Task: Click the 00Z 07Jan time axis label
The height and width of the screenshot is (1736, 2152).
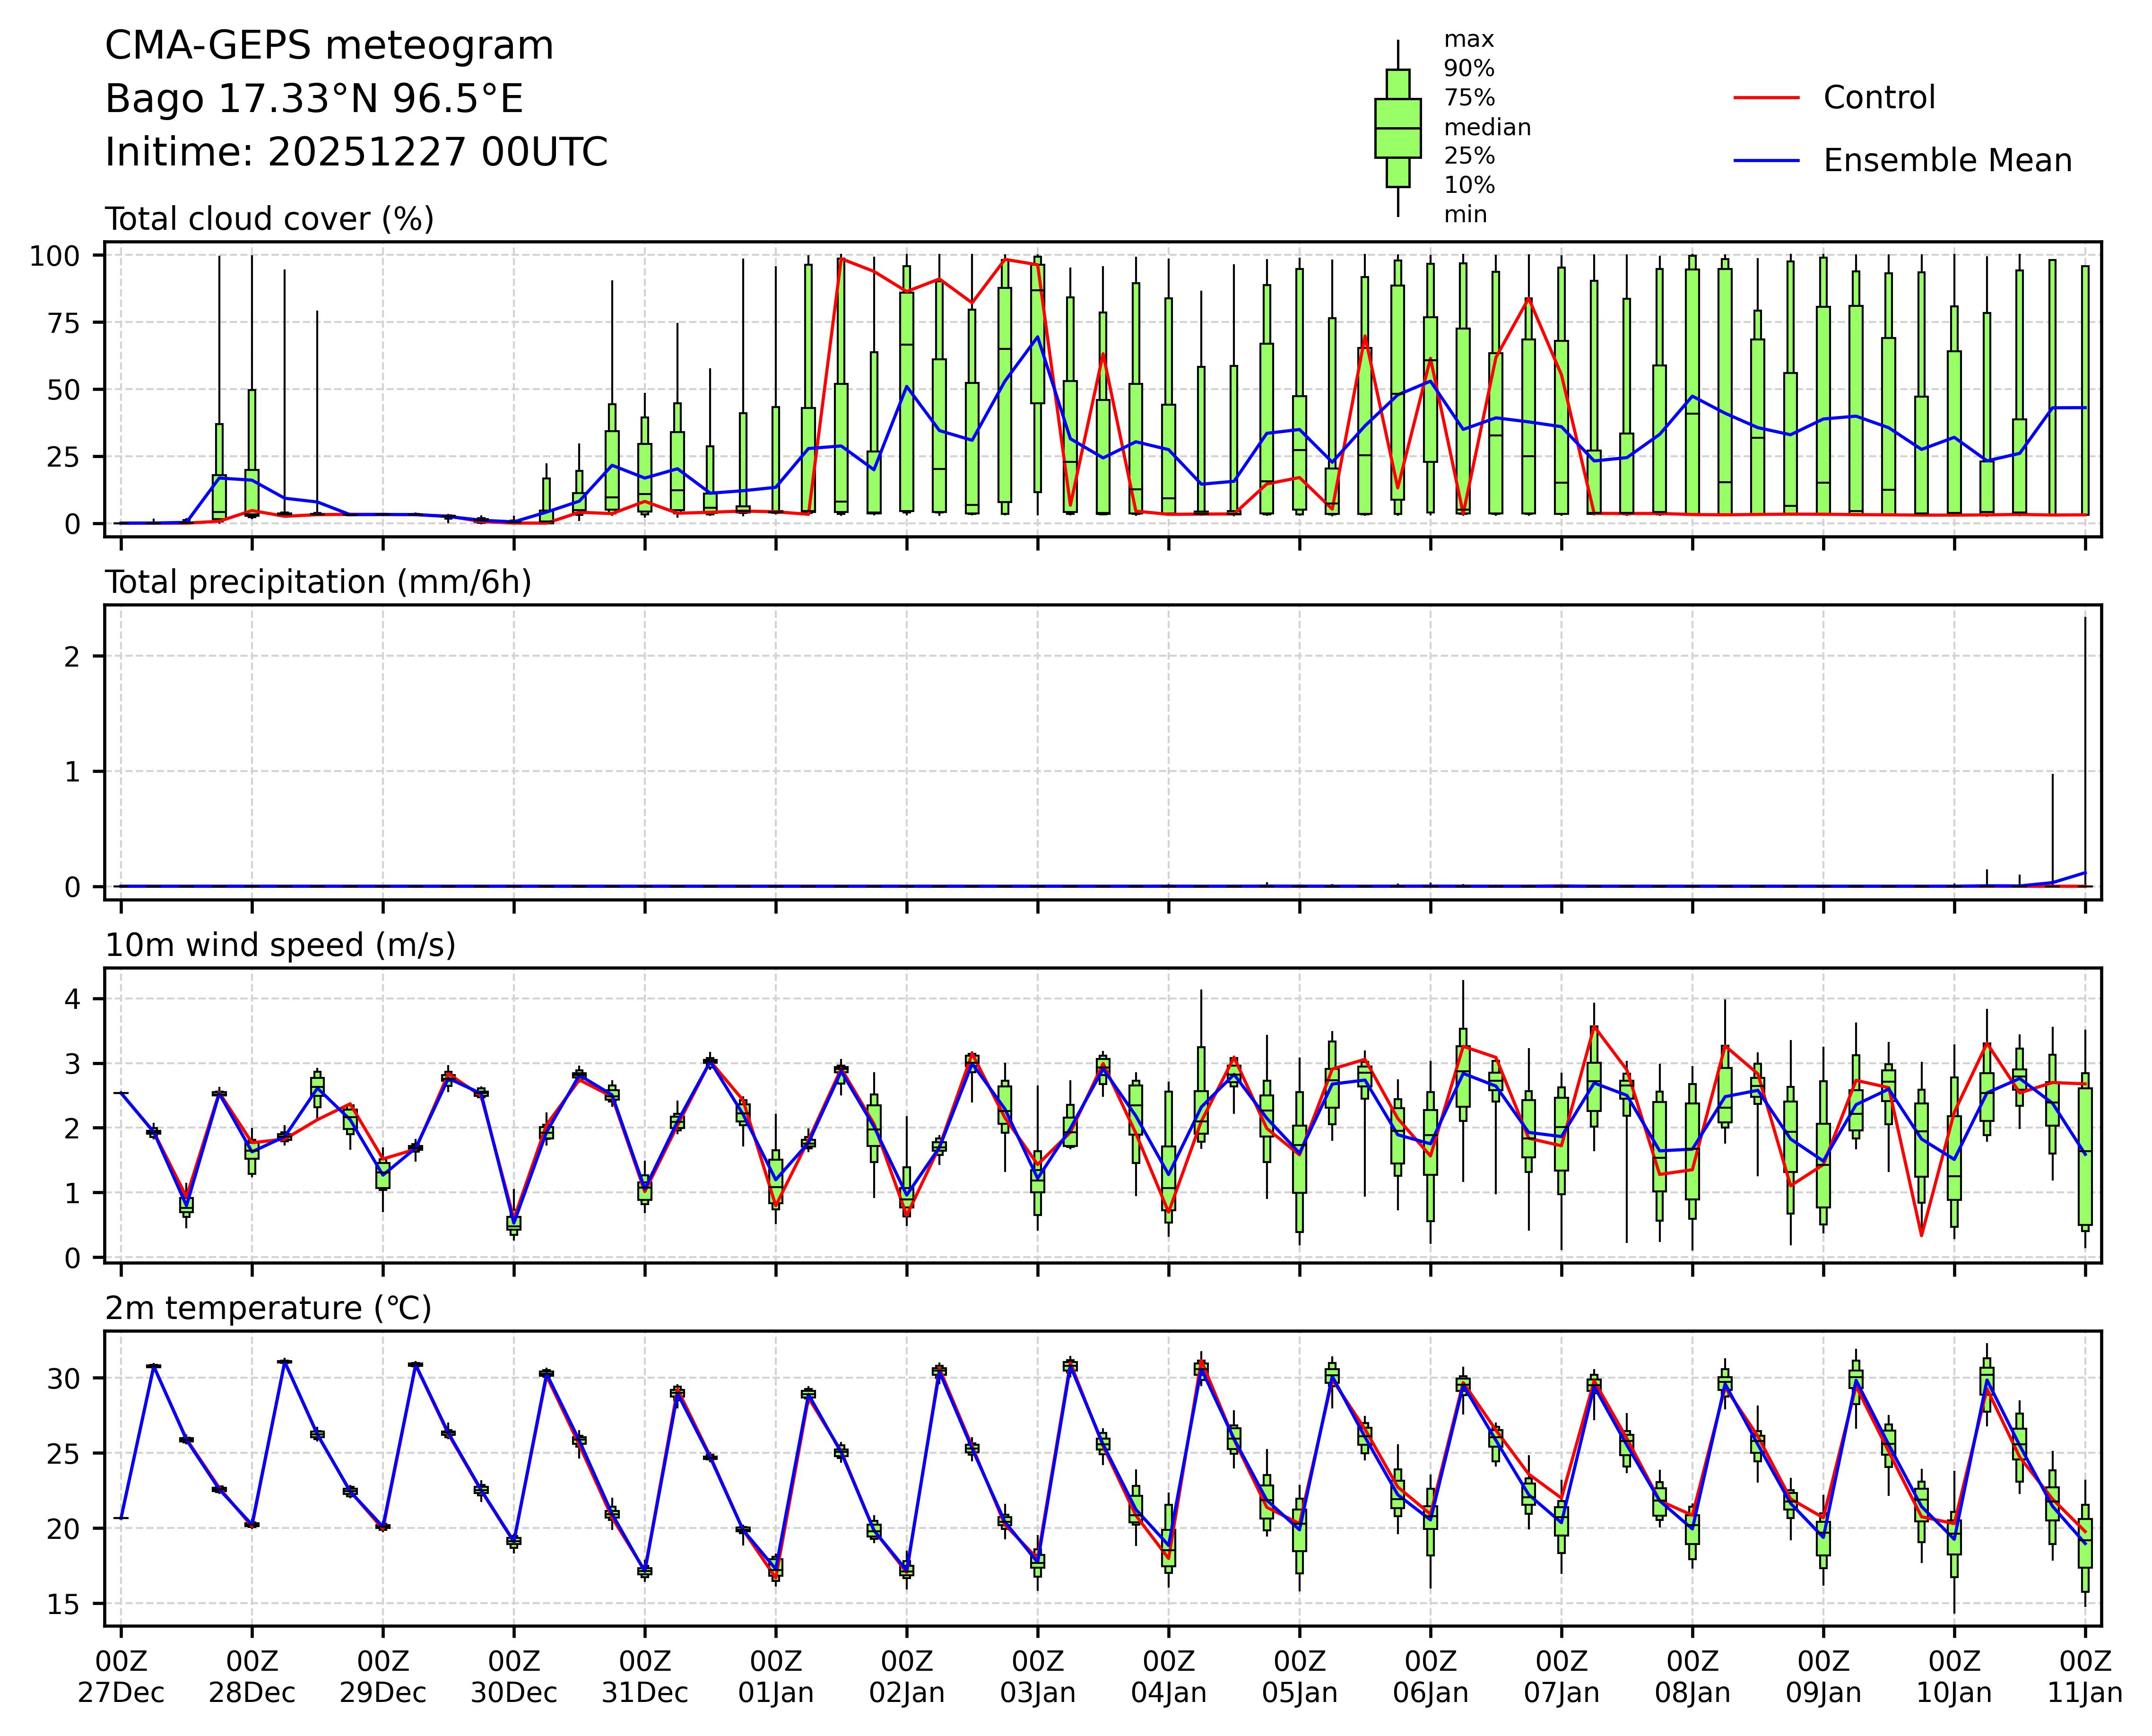Action: [1561, 1677]
